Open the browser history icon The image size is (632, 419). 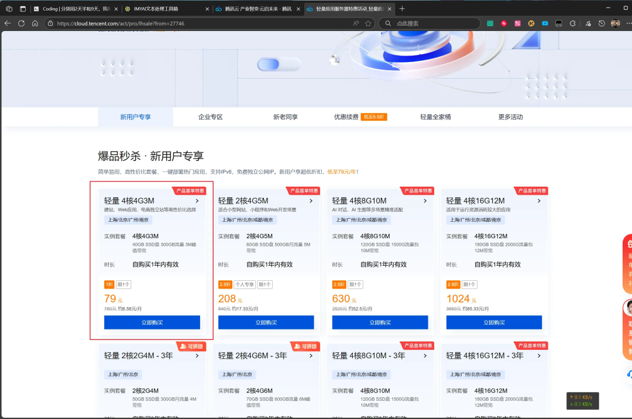pos(602,23)
